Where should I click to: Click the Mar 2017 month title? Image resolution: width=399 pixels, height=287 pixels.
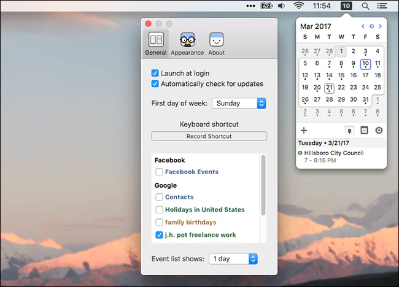316,26
